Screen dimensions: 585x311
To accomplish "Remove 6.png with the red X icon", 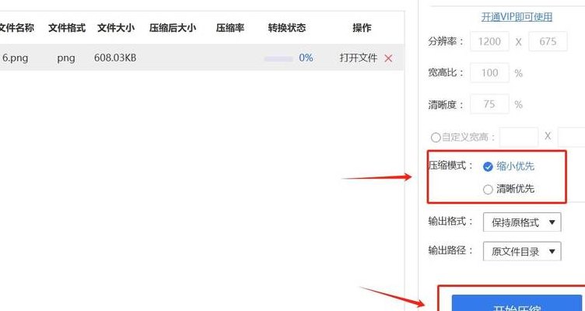I will click(388, 58).
